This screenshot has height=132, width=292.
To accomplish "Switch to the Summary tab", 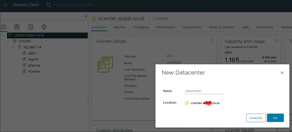I will [x=99, y=27].
